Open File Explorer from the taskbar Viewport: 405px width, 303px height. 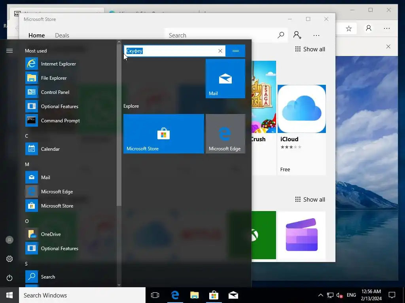pyautogui.click(x=194, y=295)
